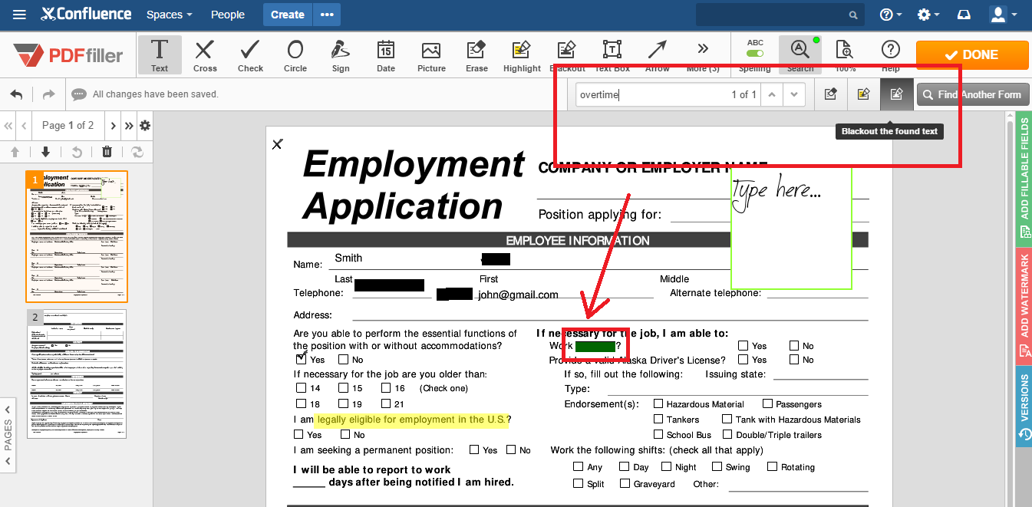Open page settings gear

pyautogui.click(x=145, y=125)
